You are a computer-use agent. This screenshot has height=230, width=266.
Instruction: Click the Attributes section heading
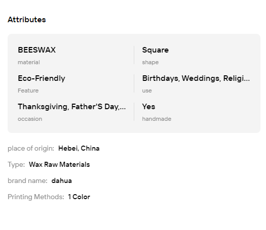point(27,20)
